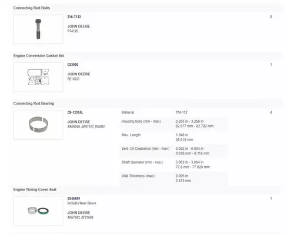This screenshot has height=235, width=294.
Task: Open the timing cover seal product image
Action: 38,211
